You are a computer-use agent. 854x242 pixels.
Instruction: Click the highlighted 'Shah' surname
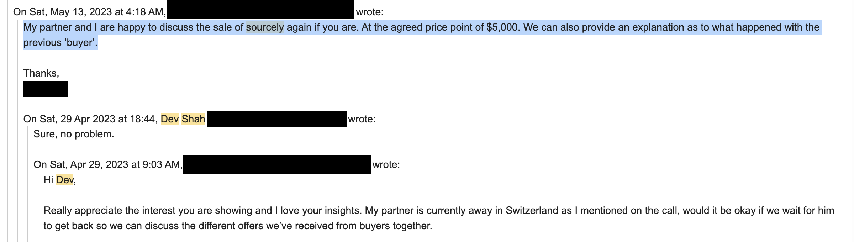193,119
